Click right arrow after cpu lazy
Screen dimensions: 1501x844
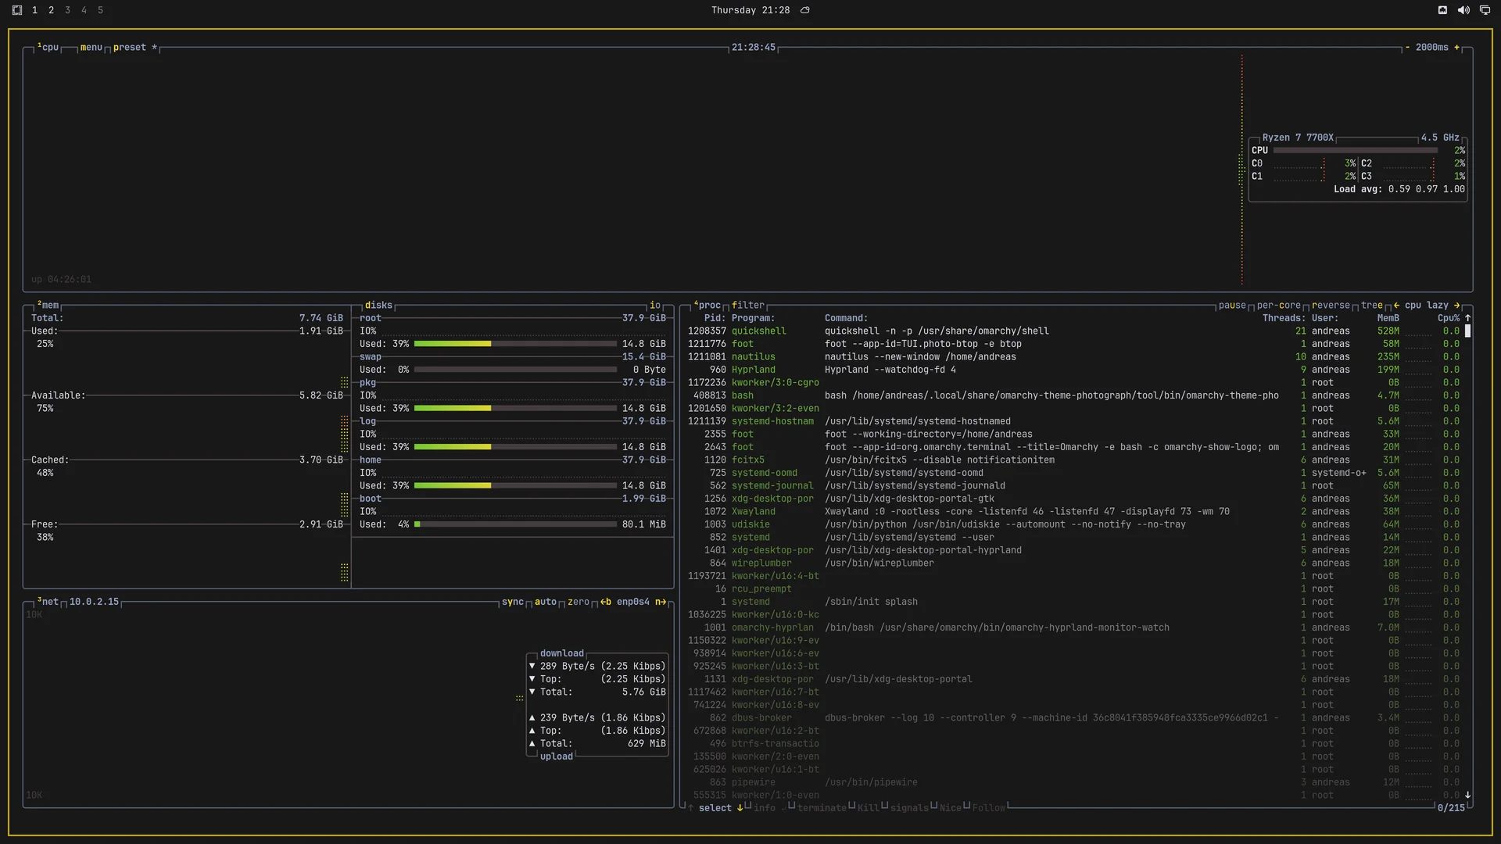coord(1456,306)
